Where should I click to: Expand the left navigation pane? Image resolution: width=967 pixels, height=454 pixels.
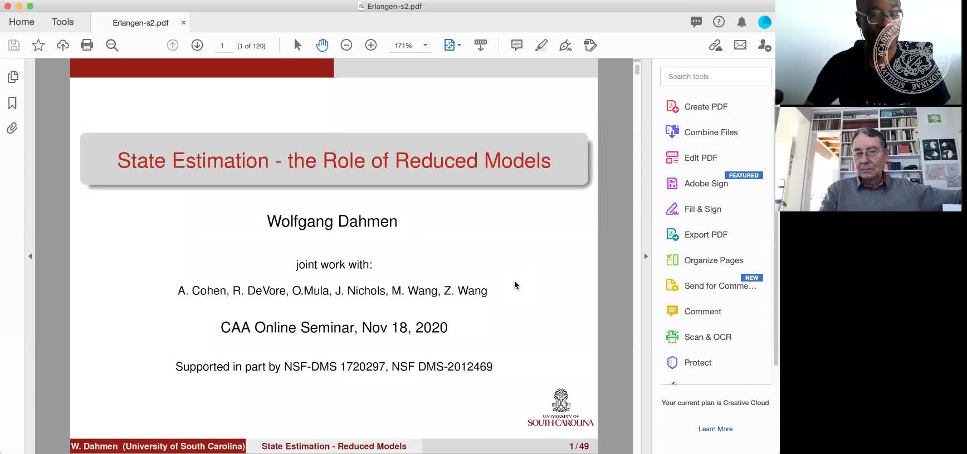30,256
